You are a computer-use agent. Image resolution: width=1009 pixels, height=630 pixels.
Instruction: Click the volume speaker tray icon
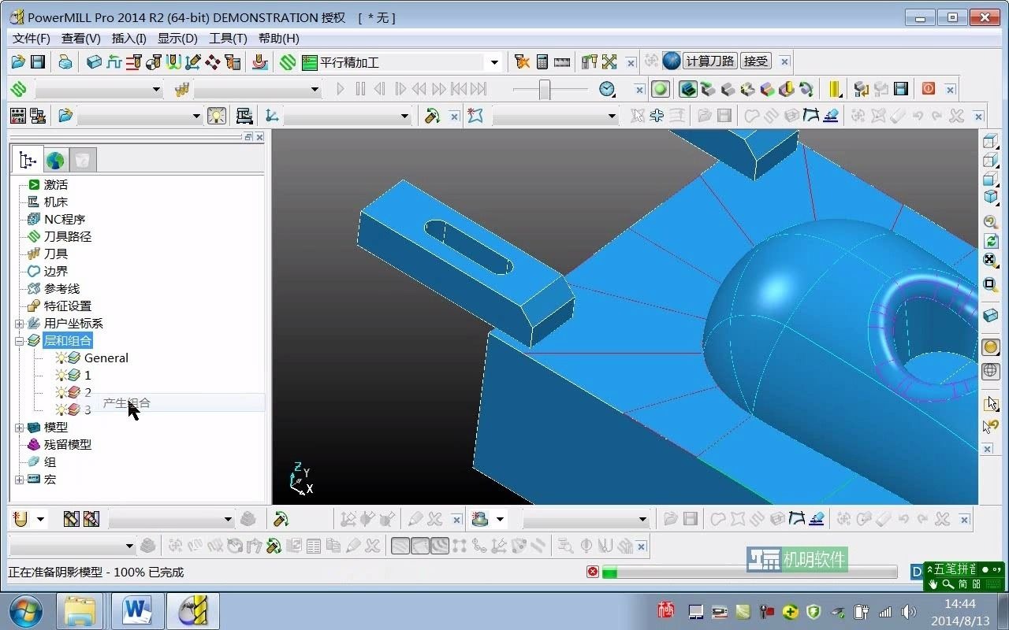909,611
